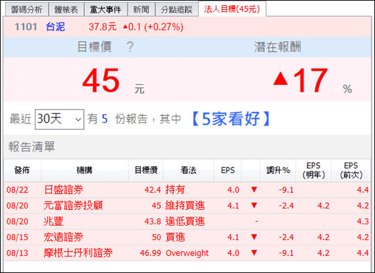Click the EPS(明年) column header
This screenshot has width=375, height=273.
pyautogui.click(x=313, y=170)
